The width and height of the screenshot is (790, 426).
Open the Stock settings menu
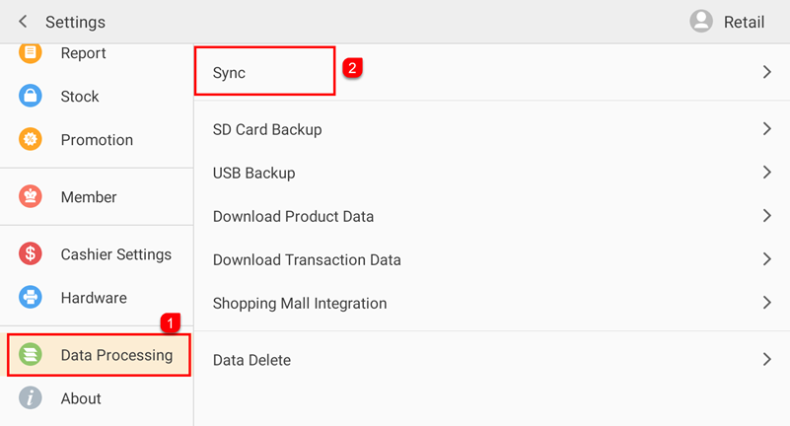[80, 97]
